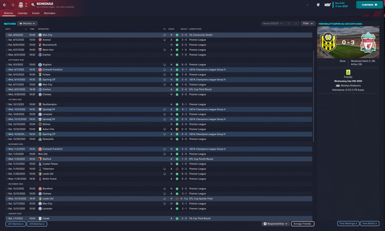Viewport: 385px width, 231px height.
Task: Click the draw indicator on the Aston Villa row
Action: (177, 129)
